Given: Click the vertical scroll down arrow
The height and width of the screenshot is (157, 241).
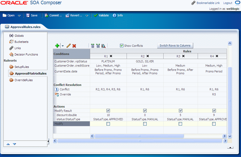Looking at the screenshot, I should pos(230,136).
